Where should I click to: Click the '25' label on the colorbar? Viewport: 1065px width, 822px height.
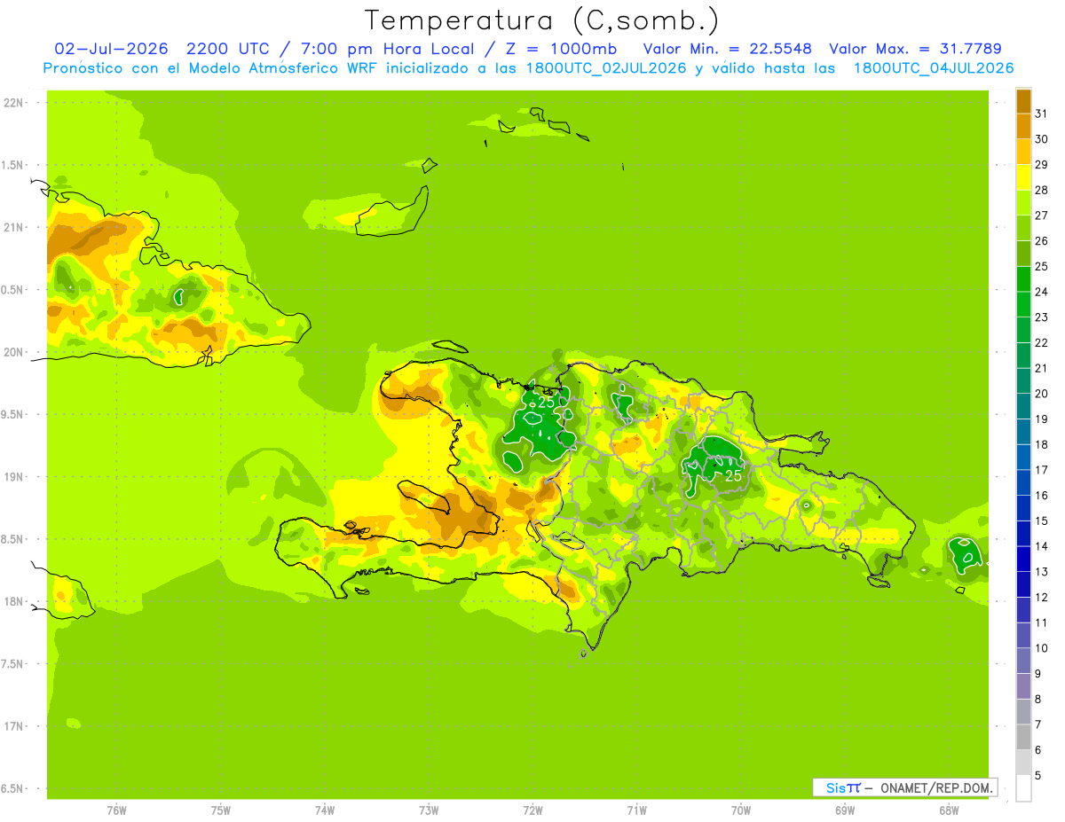pos(1041,266)
